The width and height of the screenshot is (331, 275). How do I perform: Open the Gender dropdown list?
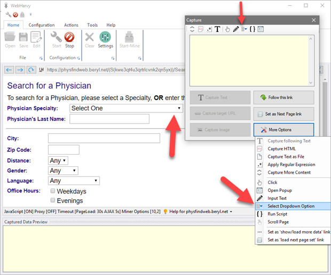(x=63, y=171)
